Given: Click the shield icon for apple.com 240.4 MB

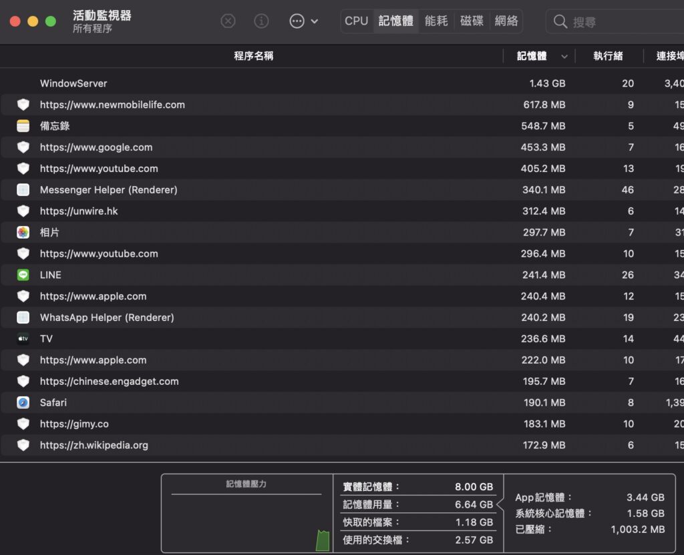Looking at the screenshot, I should coord(23,296).
